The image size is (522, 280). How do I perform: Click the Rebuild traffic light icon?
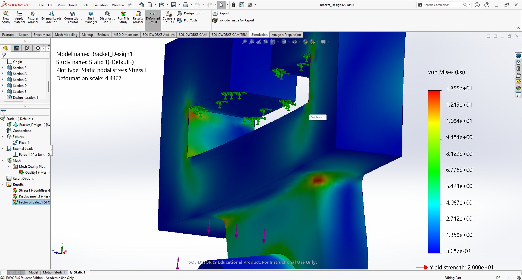233,5
